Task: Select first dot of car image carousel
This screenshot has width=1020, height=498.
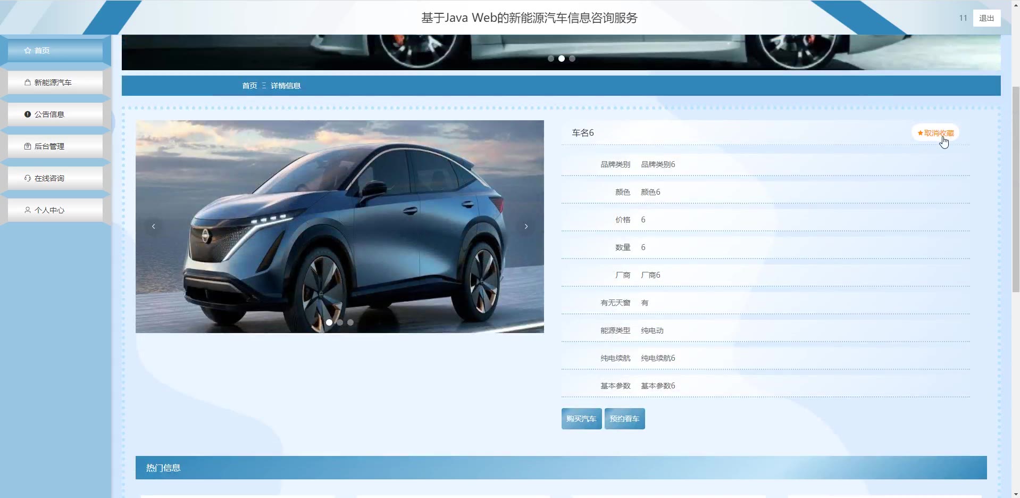Action: [x=329, y=322]
